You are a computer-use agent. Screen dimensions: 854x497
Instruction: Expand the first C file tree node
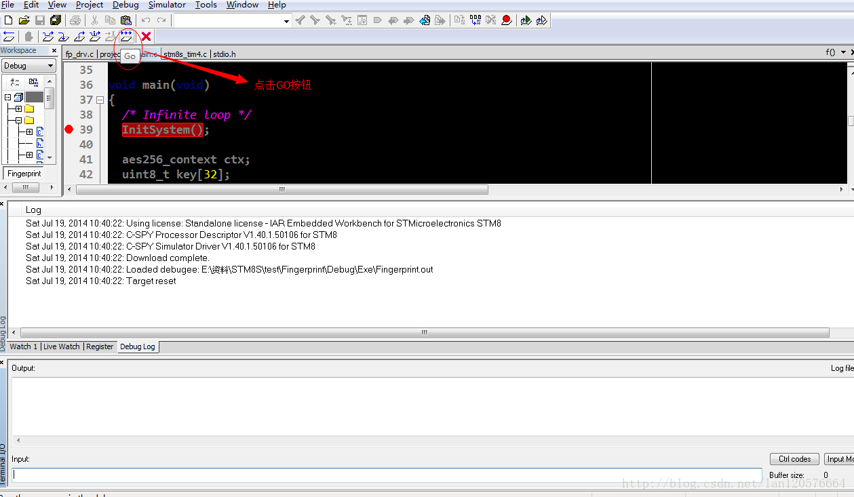(x=29, y=132)
